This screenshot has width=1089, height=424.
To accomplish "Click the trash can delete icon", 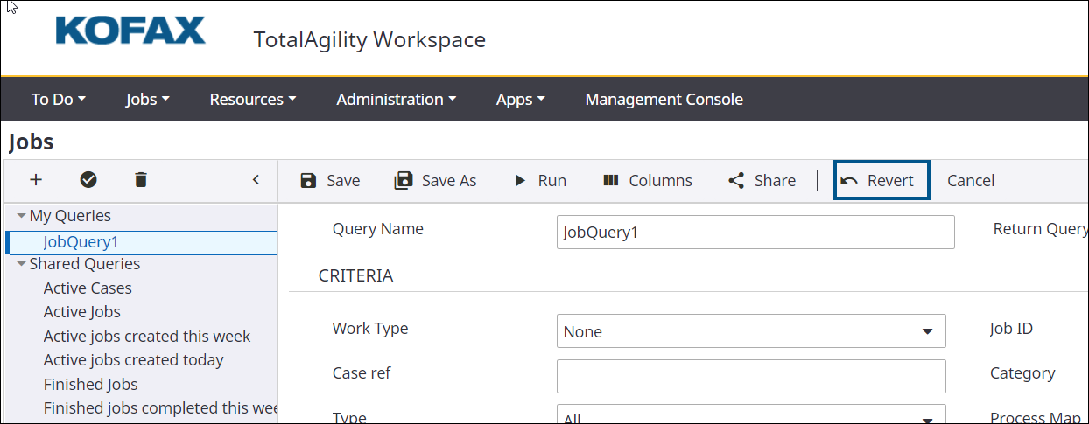I will (x=141, y=180).
